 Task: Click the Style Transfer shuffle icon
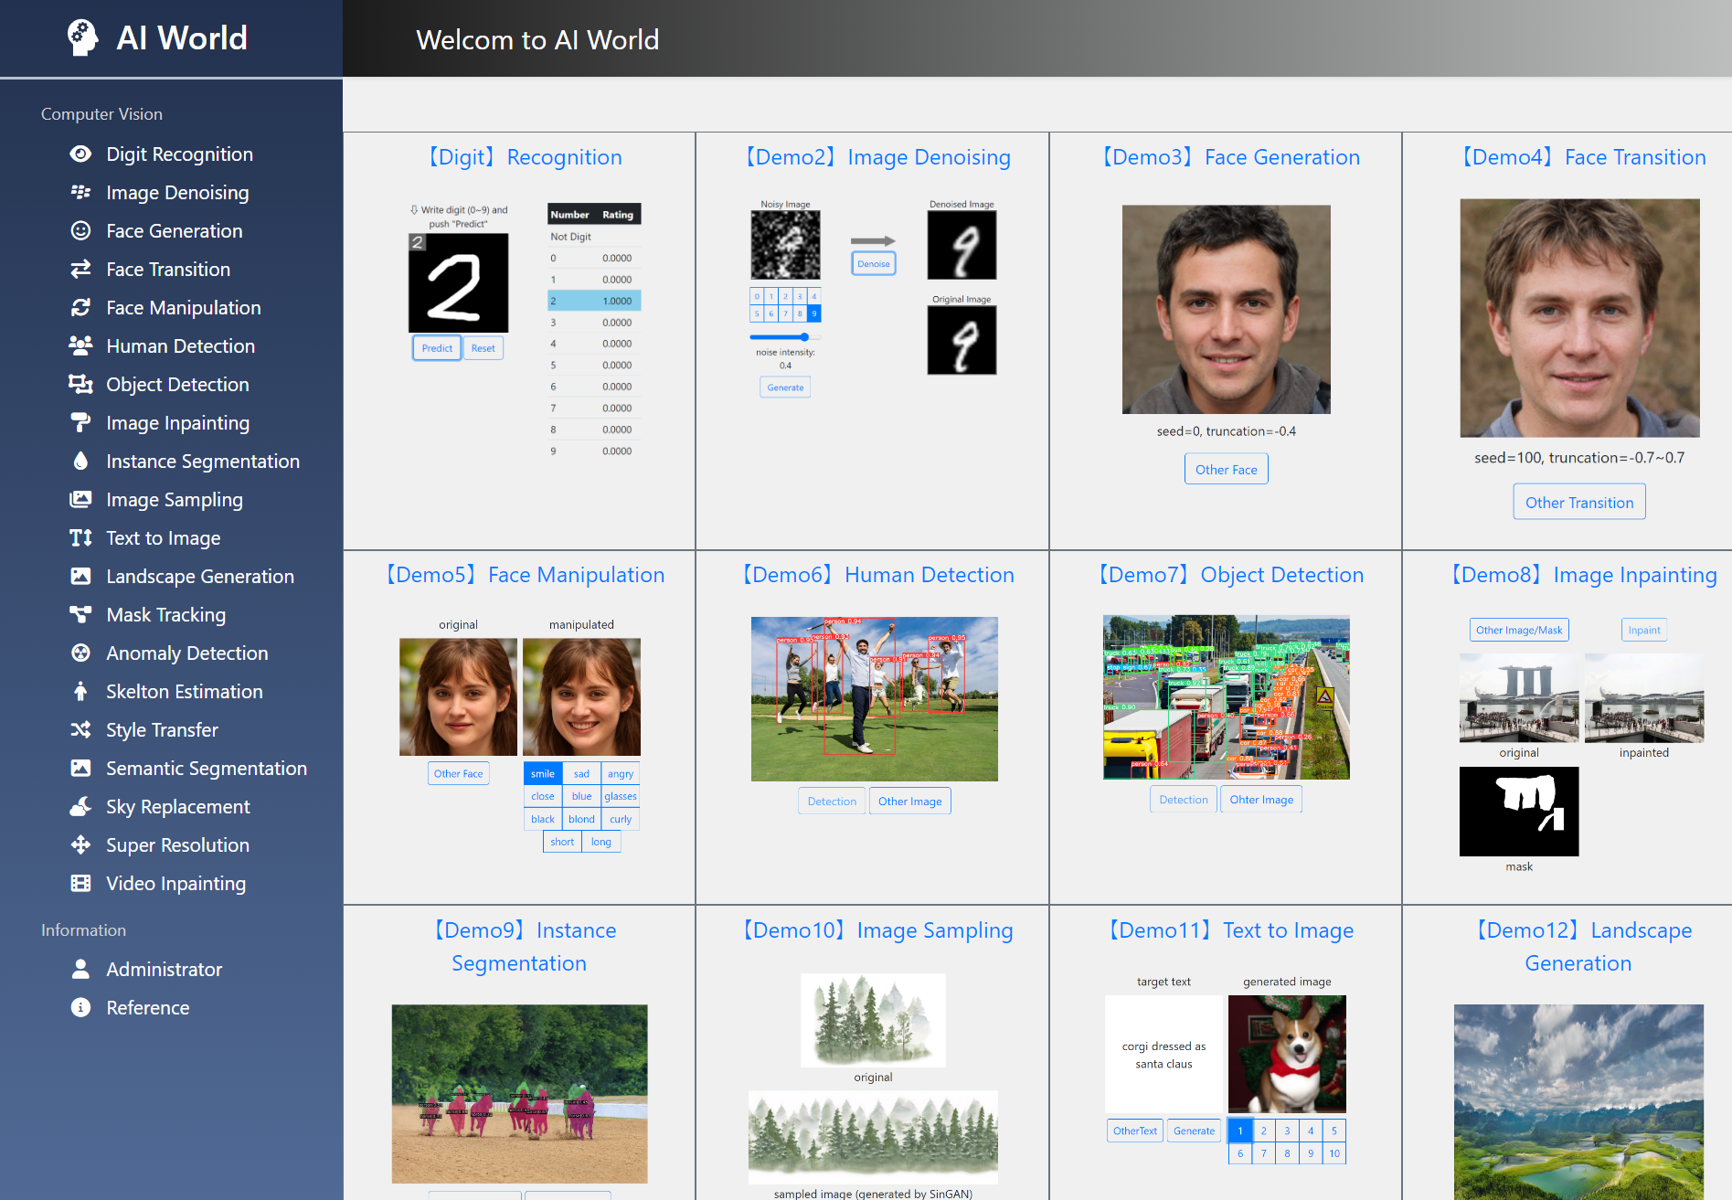(80, 729)
